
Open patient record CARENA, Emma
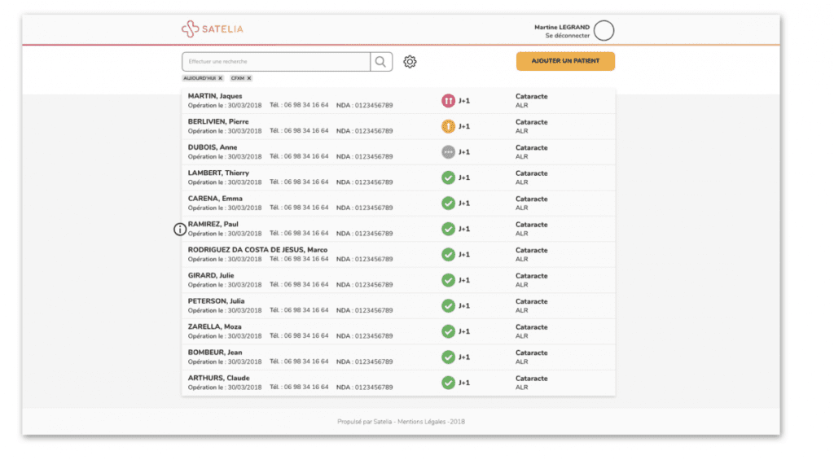click(215, 199)
